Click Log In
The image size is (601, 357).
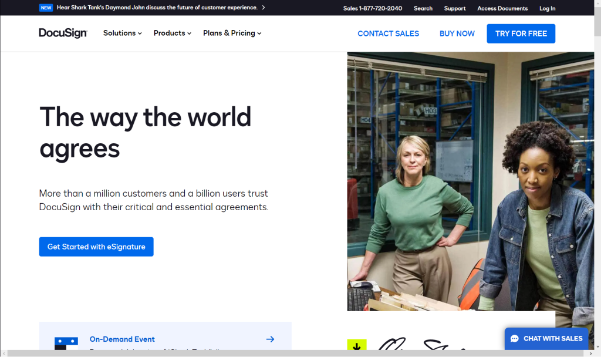tap(548, 8)
